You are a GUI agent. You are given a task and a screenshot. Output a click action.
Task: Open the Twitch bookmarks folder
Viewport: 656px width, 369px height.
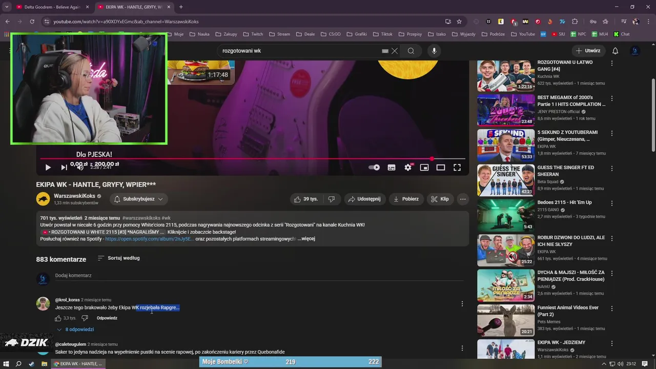pyautogui.click(x=253, y=34)
